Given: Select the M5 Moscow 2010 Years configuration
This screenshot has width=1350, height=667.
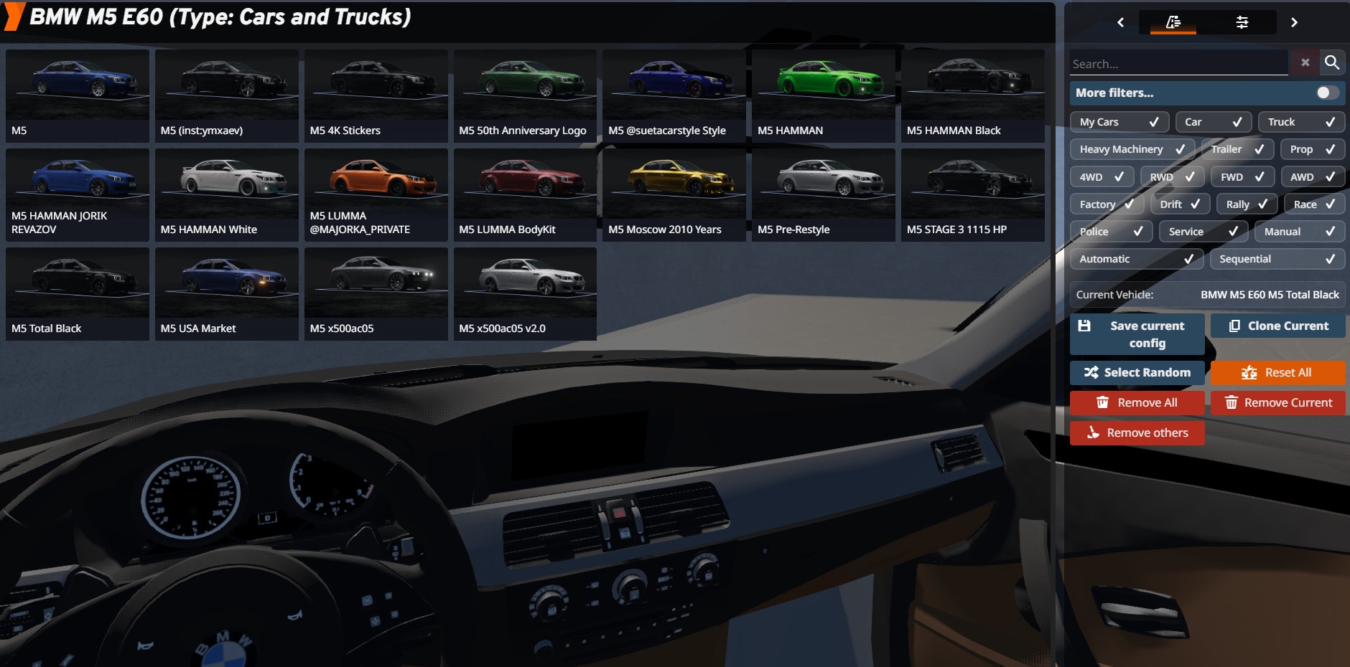Looking at the screenshot, I should pyautogui.click(x=674, y=195).
